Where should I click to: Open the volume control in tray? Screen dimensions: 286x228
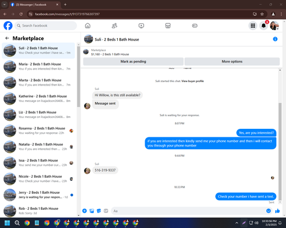click(257, 223)
